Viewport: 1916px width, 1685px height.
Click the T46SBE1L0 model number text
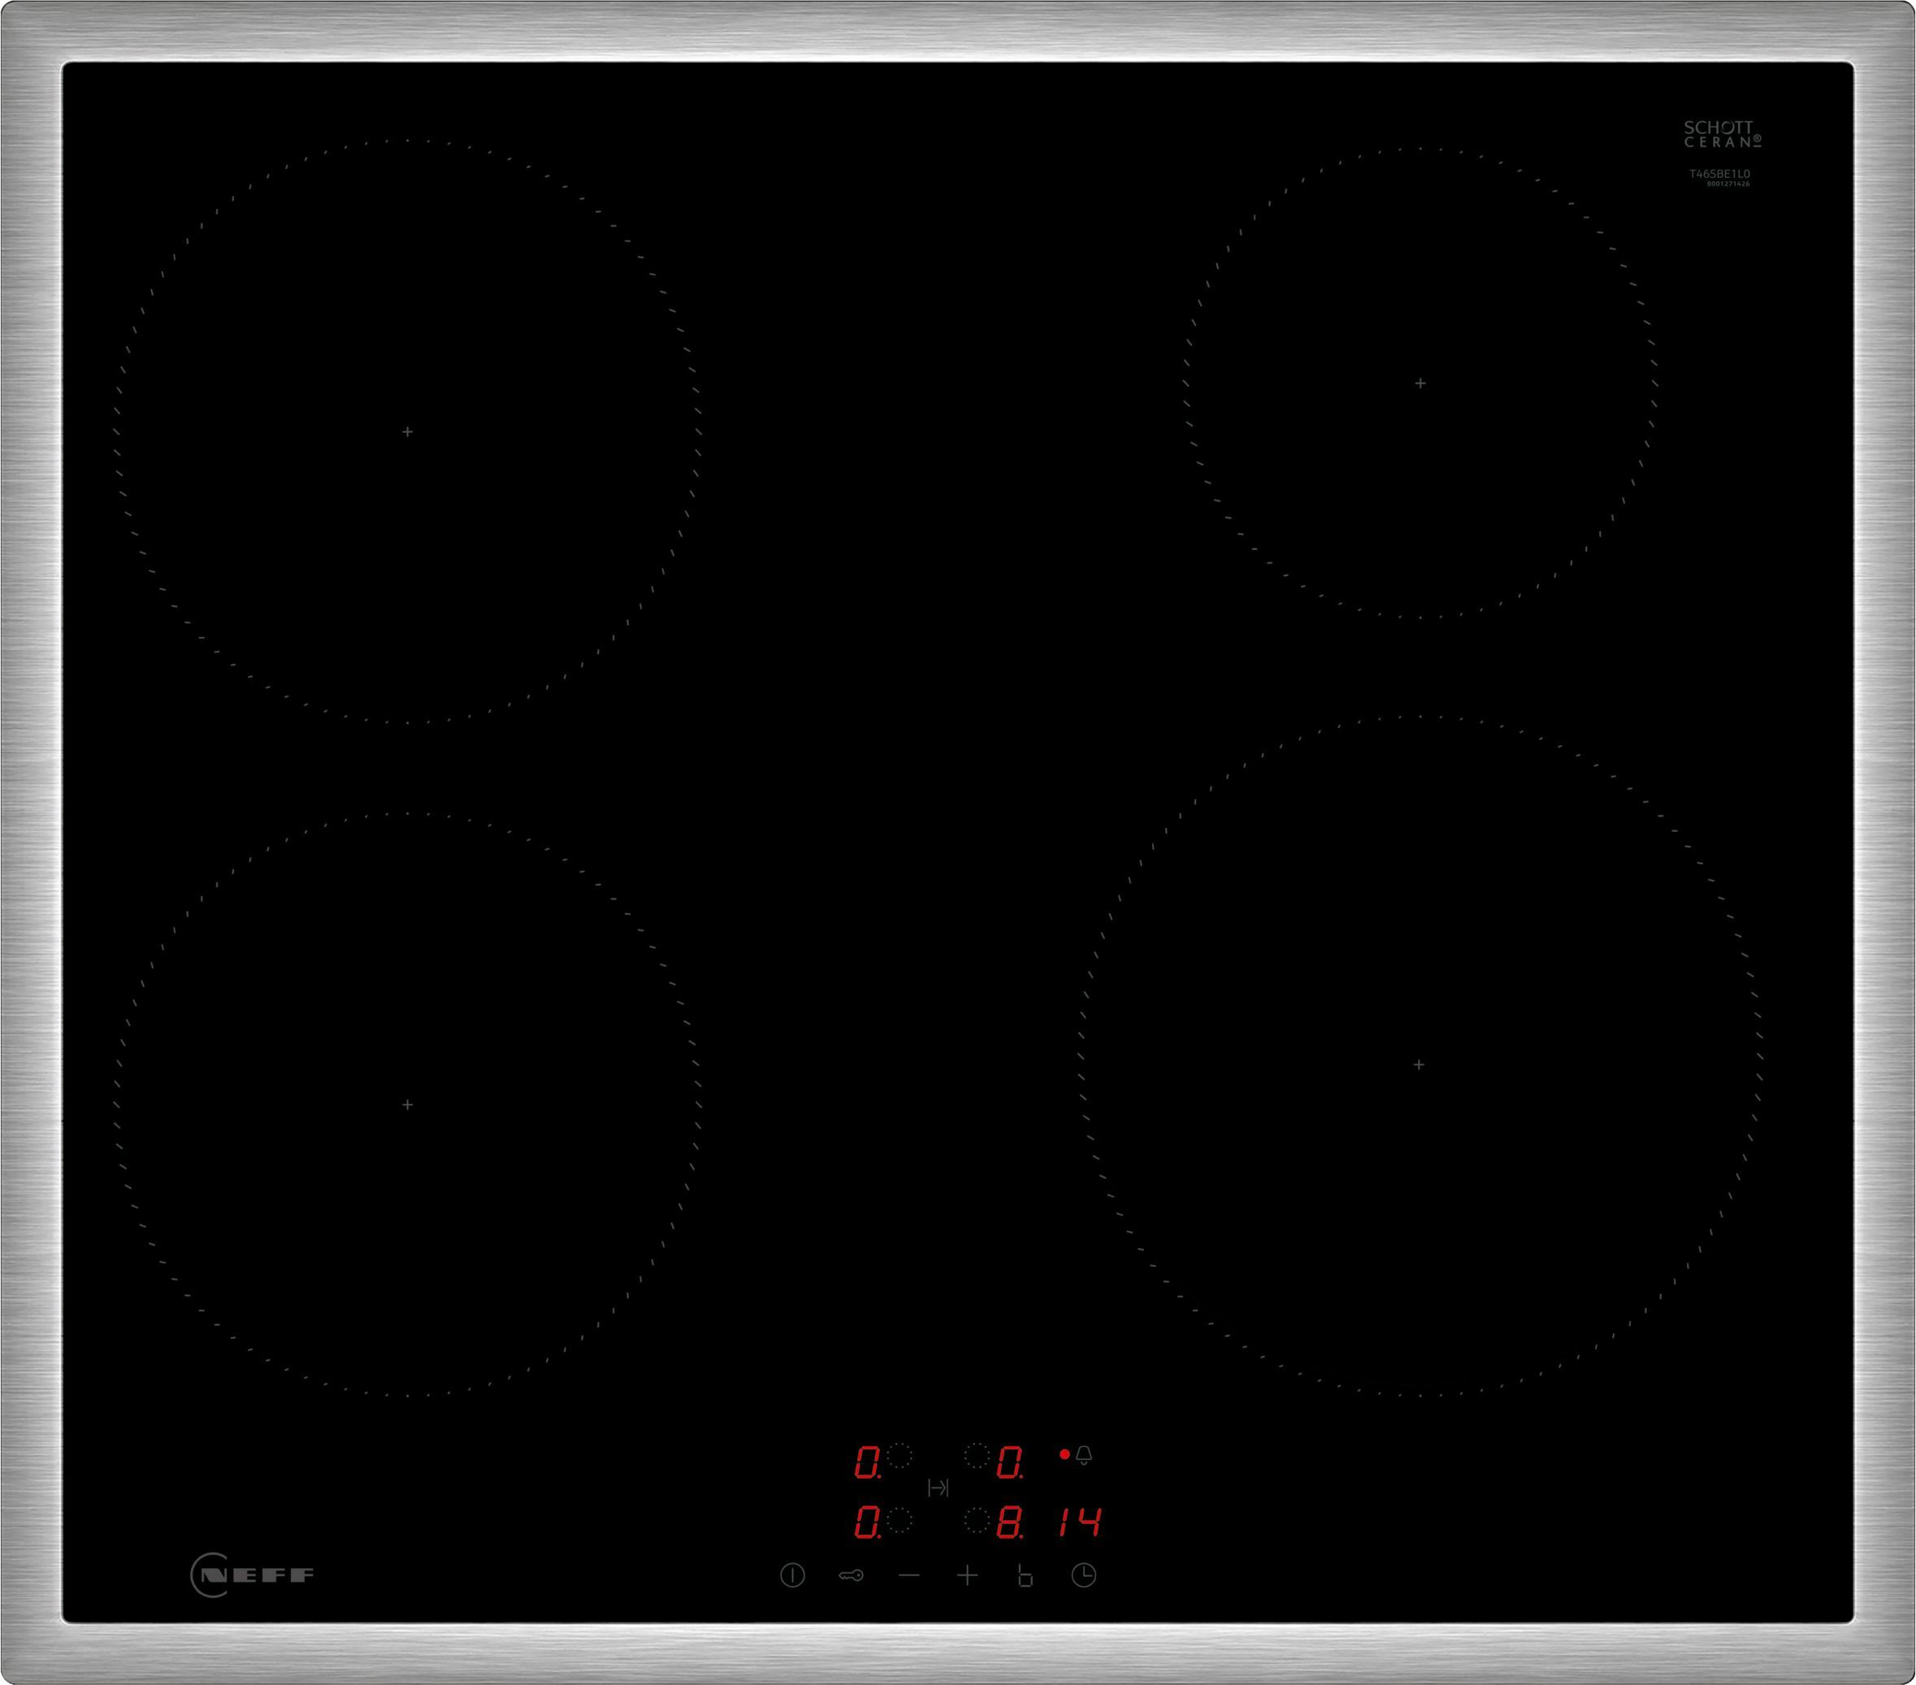point(1719,175)
